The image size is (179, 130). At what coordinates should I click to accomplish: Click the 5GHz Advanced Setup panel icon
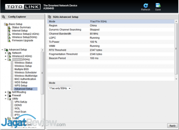pyautogui.click(x=49, y=17)
